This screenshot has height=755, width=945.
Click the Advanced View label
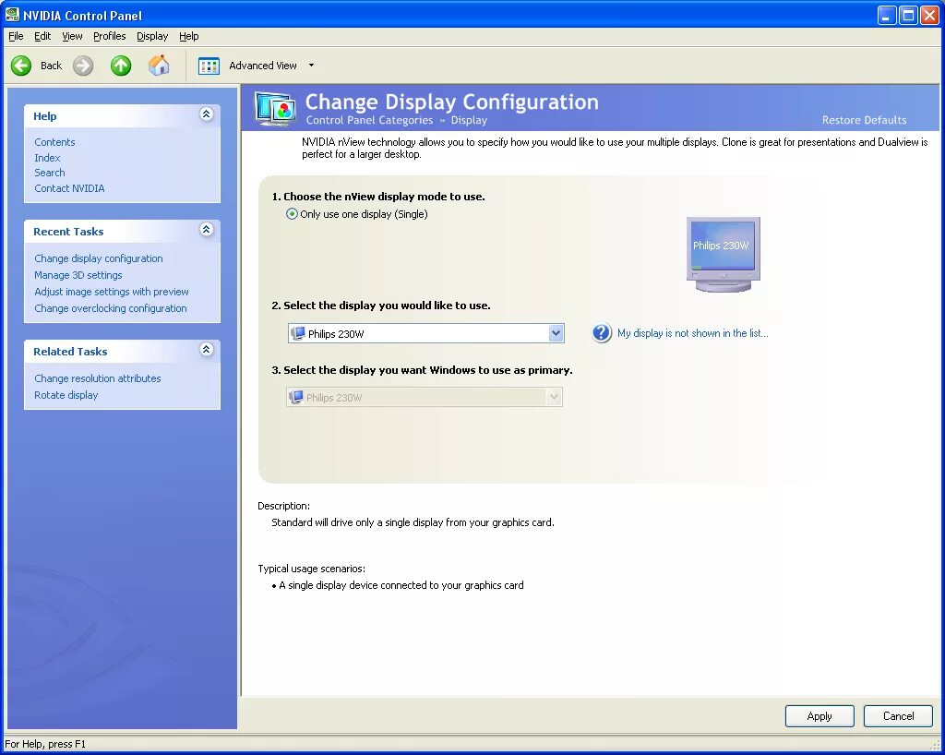pos(263,66)
